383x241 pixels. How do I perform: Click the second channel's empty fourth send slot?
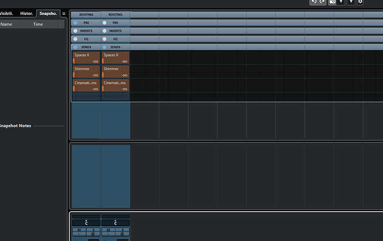(115, 97)
